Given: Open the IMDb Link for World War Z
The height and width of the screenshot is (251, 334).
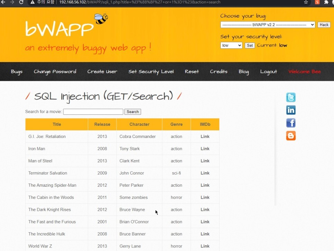Looking at the screenshot, I should click(205, 246).
